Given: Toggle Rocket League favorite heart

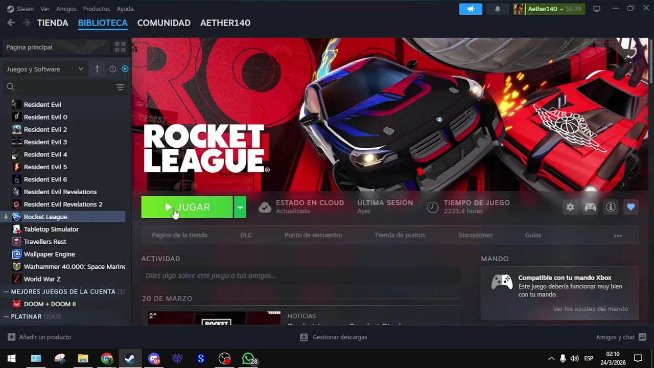Looking at the screenshot, I should tap(630, 207).
